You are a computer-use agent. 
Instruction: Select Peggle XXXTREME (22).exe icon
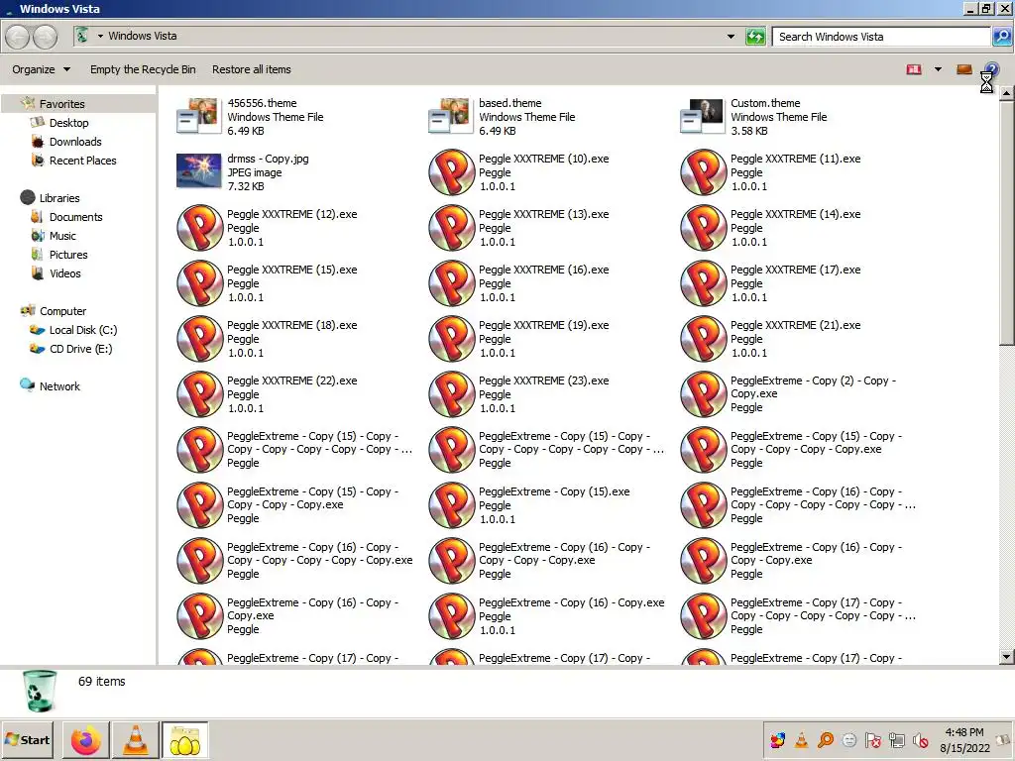click(x=199, y=394)
